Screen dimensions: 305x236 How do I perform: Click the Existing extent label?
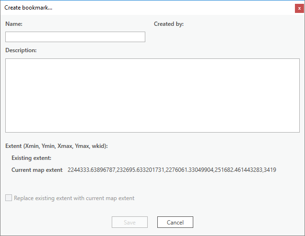coord(31,158)
